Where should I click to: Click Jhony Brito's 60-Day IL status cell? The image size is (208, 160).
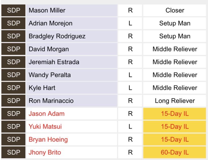(x=175, y=152)
